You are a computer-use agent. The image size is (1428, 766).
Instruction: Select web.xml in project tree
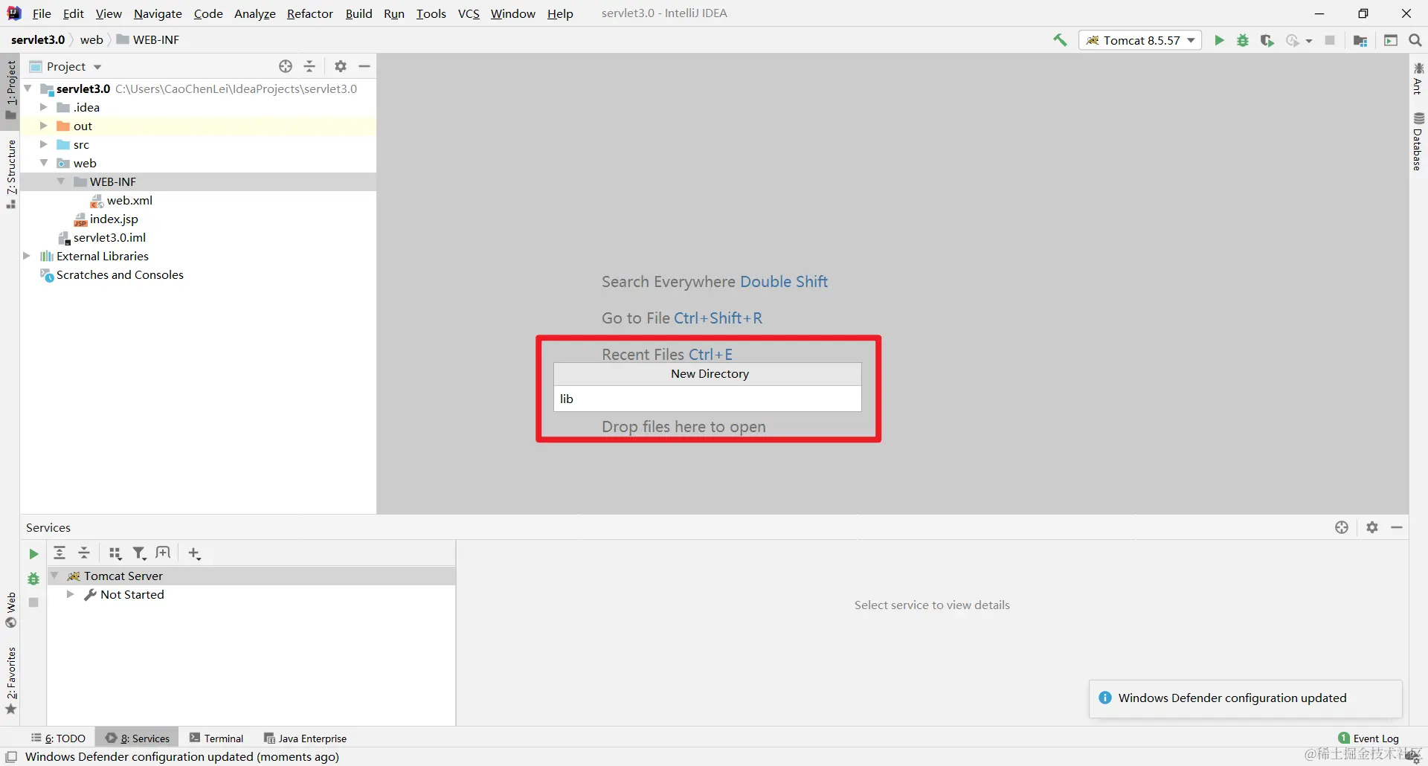(129, 200)
